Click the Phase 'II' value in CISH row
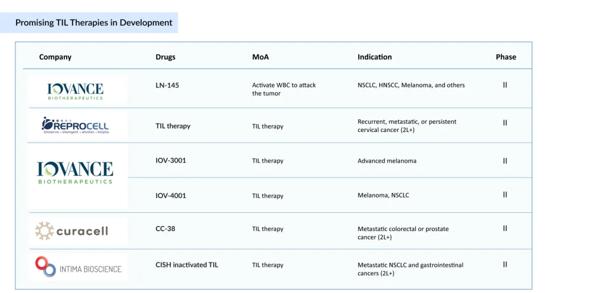This screenshot has height=293, width=605. tap(505, 265)
